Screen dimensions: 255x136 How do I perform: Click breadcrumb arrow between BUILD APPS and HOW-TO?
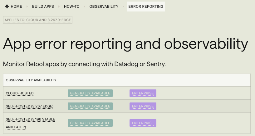(x=59, y=7)
